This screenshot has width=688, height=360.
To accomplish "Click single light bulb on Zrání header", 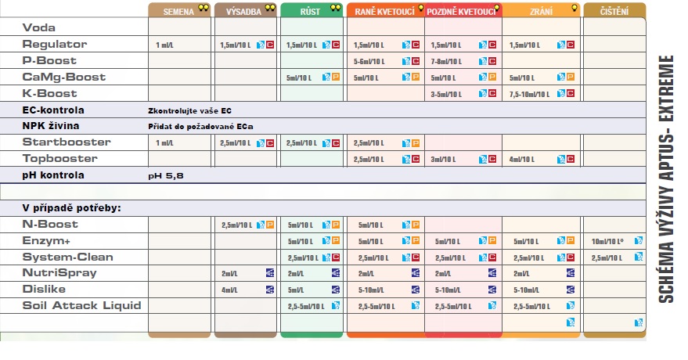I will point(574,8).
